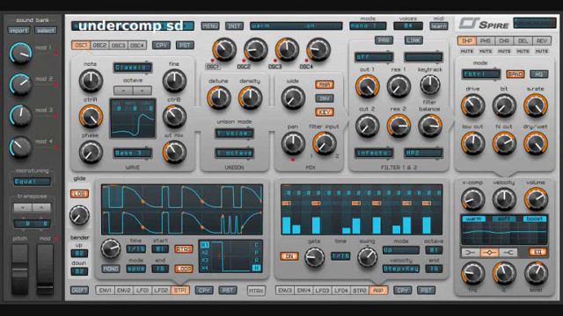Open the arpeggiator Up mode dropdown
The width and height of the screenshot is (563, 316).
click(401, 249)
